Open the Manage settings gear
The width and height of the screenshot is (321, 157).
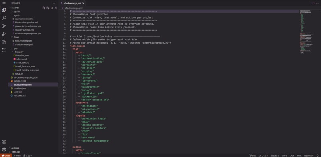click(x=4, y=149)
